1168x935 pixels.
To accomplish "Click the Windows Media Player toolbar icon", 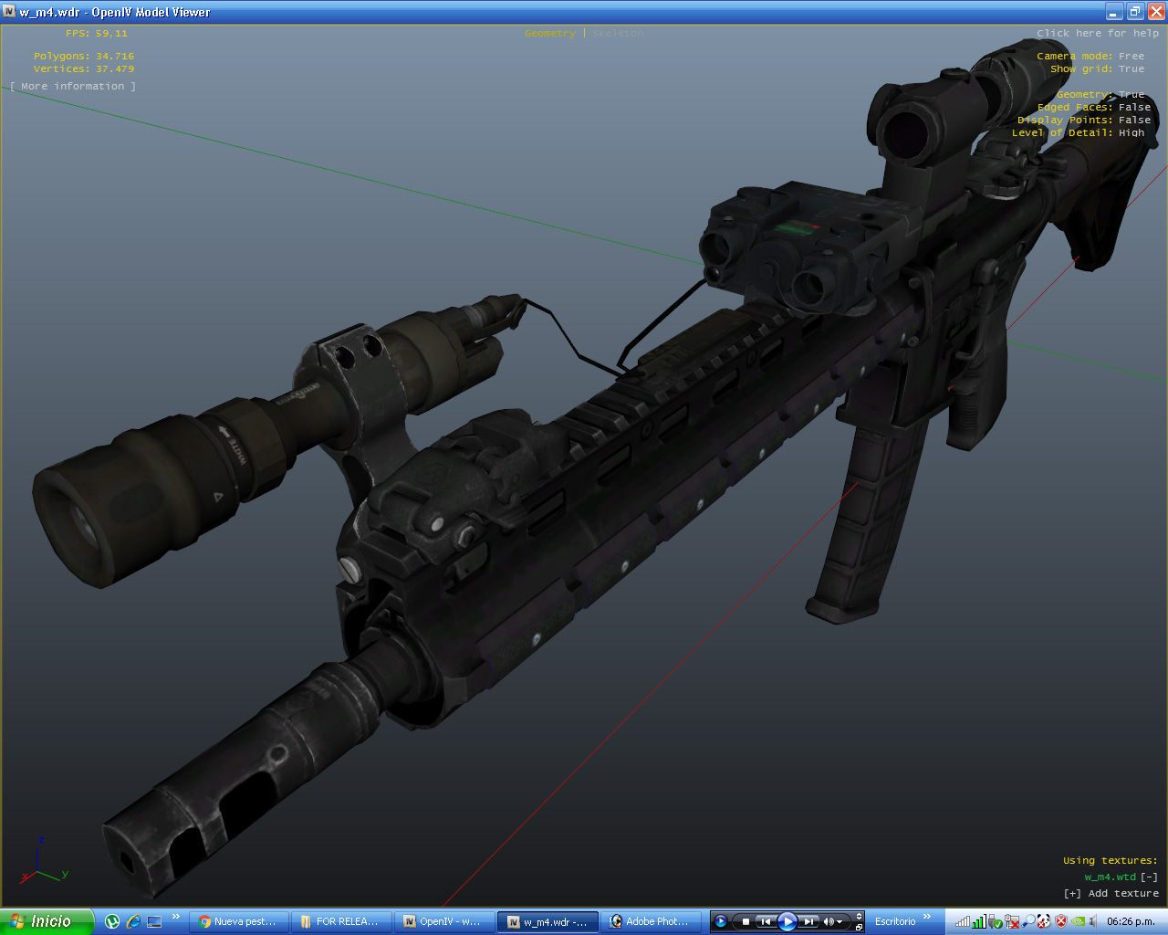I will 721,921.
